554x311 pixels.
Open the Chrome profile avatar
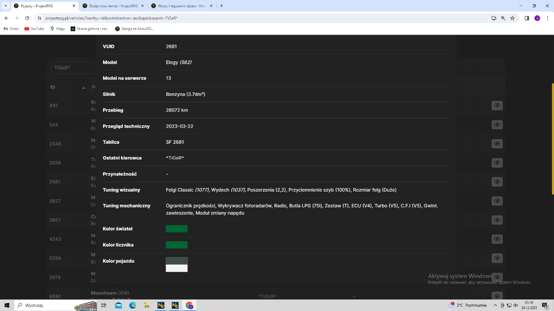(537, 18)
